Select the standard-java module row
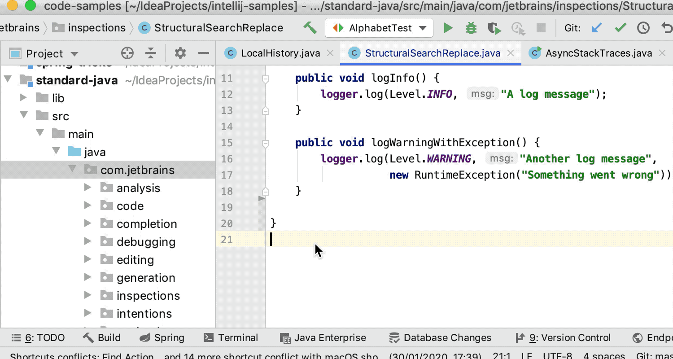Viewport: 673px width, 359px height. pos(108,80)
